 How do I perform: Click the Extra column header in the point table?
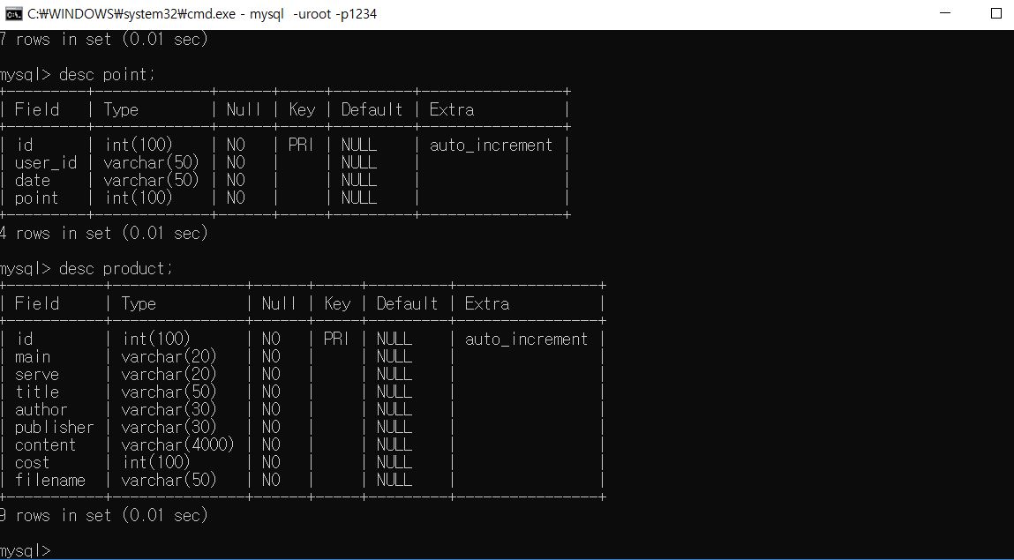[x=452, y=109]
